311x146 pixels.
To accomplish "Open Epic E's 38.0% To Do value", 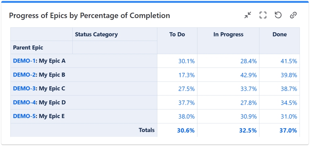I will [186, 117].
